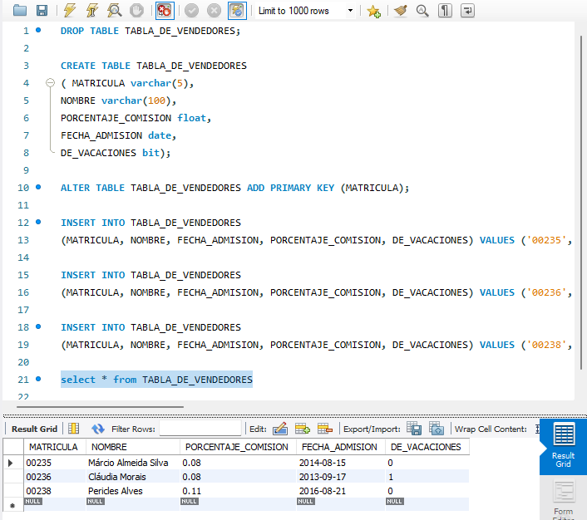Delete selected rows with remove-row icon
Screen dimensions: 587x520
coord(325,429)
